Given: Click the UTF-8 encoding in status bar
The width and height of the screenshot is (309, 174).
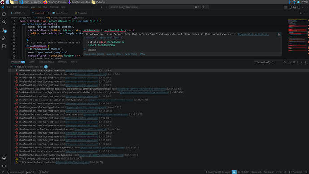Looking at the screenshot, I should [279, 172].
